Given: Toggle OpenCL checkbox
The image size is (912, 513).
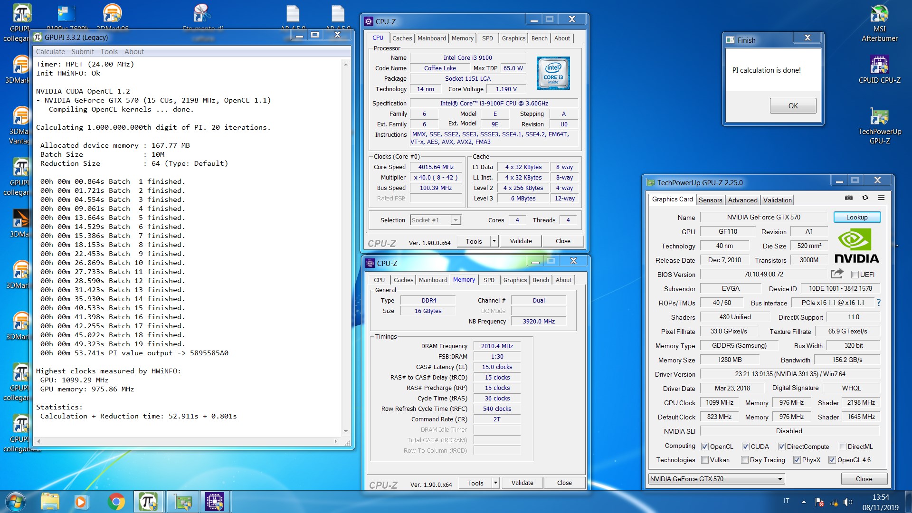Looking at the screenshot, I should (705, 446).
